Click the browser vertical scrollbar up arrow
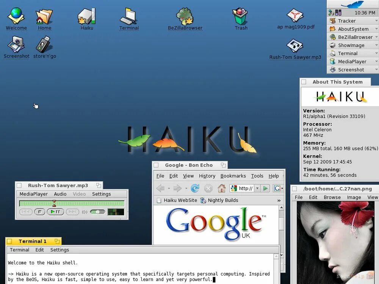 [281, 208]
